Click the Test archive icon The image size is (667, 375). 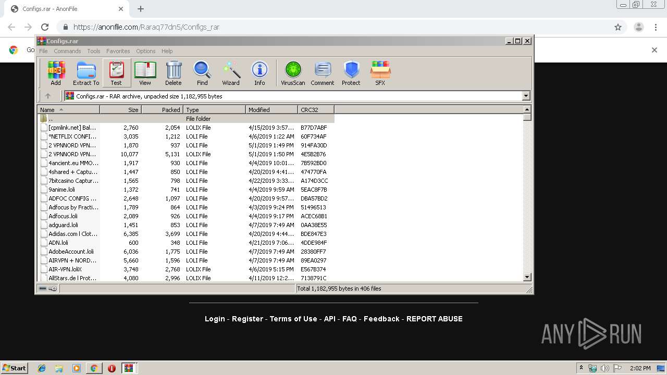coord(116,73)
